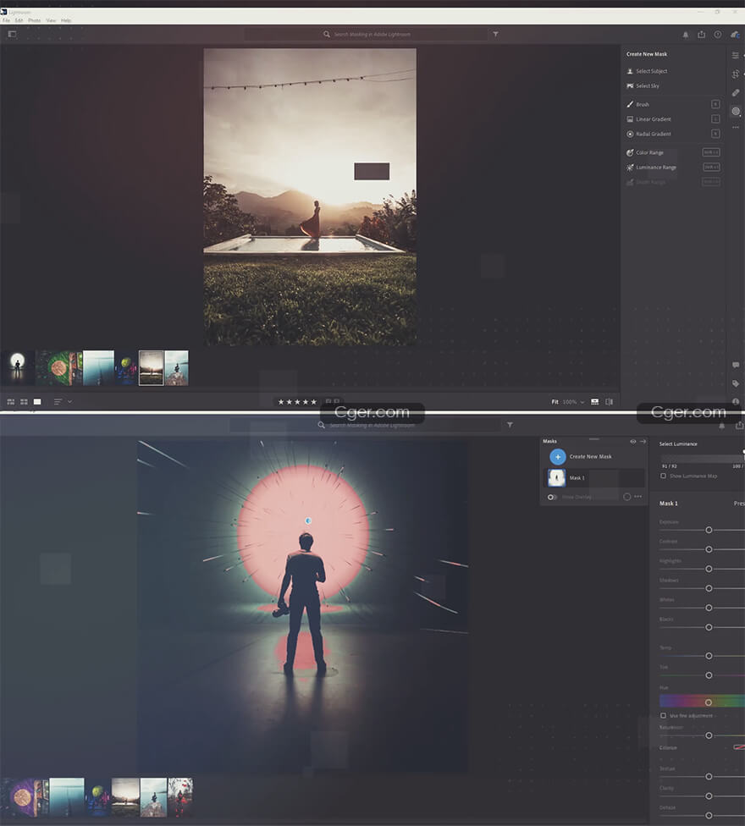Click the 100% zoom option
The height and width of the screenshot is (826, 745).
coord(570,402)
